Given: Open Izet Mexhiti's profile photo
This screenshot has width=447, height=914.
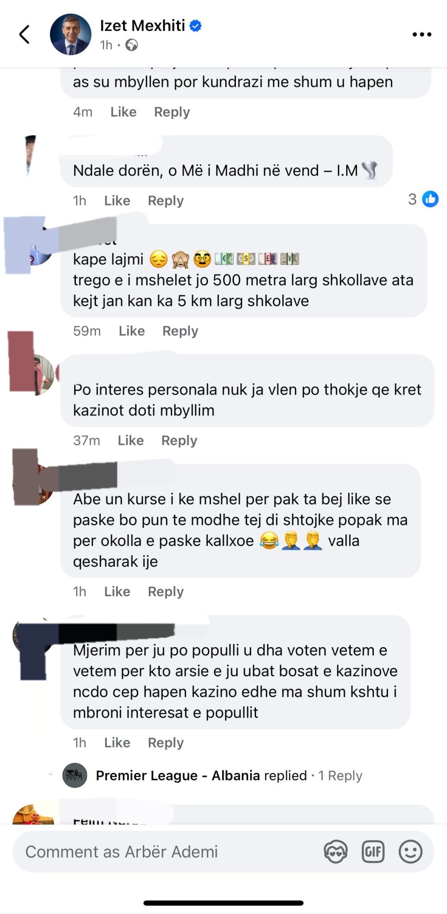Looking at the screenshot, I should coord(70,34).
